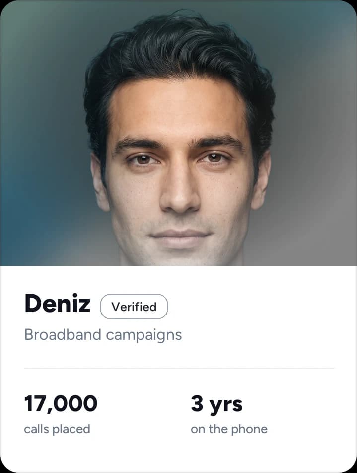The width and height of the screenshot is (357, 473).
Task: Click the Verified badge
Action: click(x=134, y=307)
